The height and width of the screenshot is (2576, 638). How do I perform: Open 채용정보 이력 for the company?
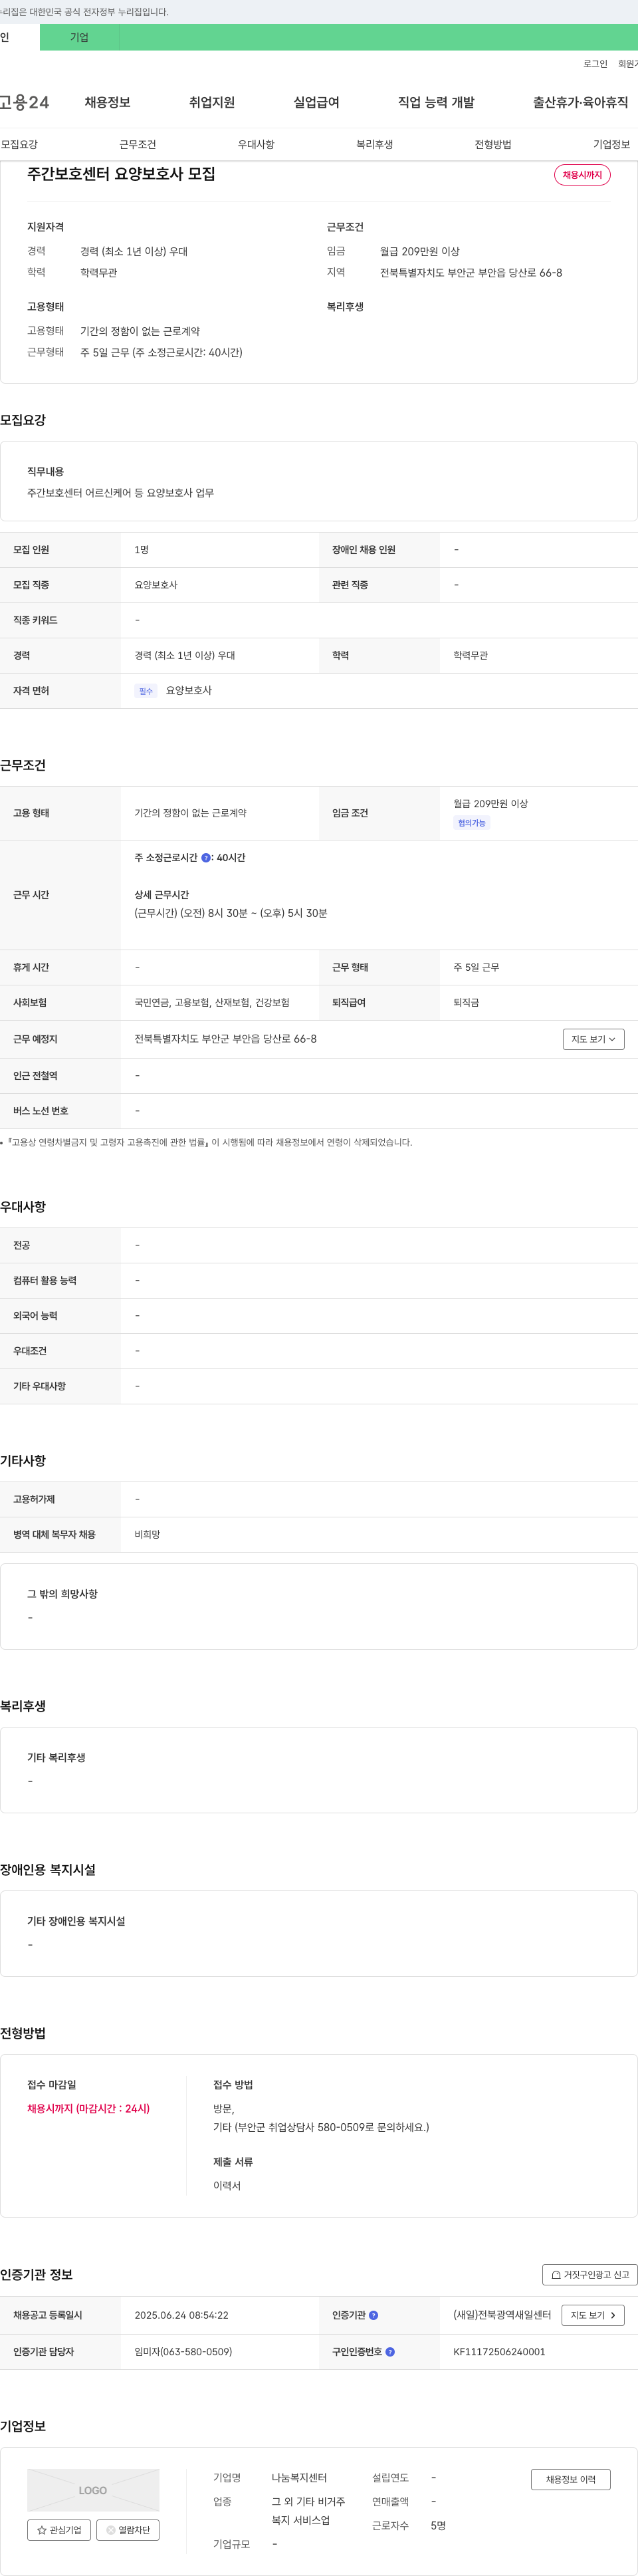570,2479
